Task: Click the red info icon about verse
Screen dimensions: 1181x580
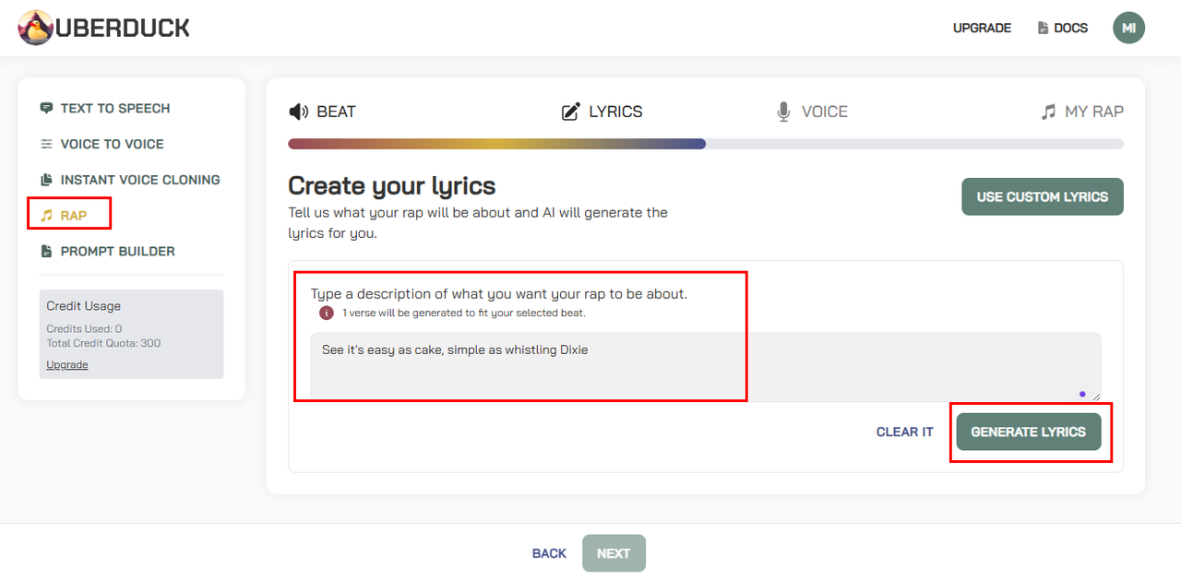Action: click(327, 313)
